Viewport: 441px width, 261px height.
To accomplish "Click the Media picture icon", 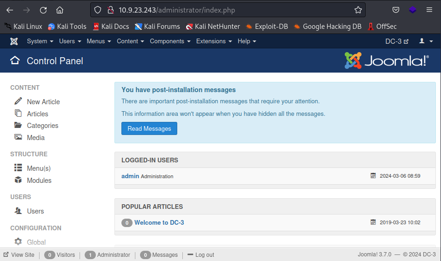I will [18, 137].
